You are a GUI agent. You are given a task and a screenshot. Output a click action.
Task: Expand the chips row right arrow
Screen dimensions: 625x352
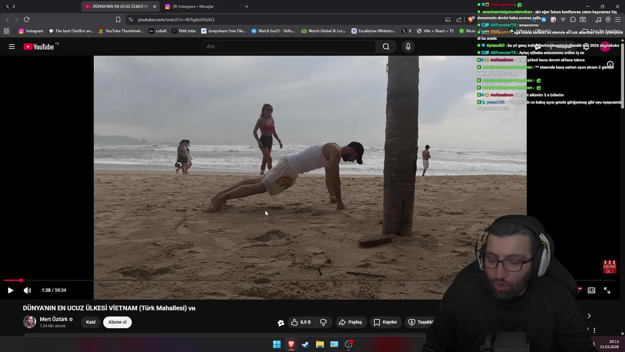(x=589, y=316)
